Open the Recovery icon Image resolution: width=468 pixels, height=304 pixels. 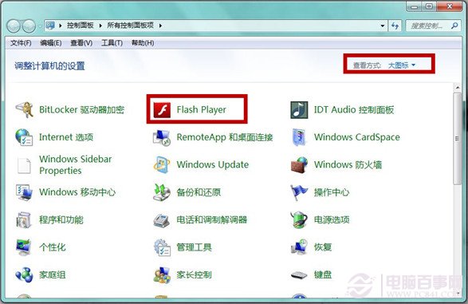[x=299, y=247]
